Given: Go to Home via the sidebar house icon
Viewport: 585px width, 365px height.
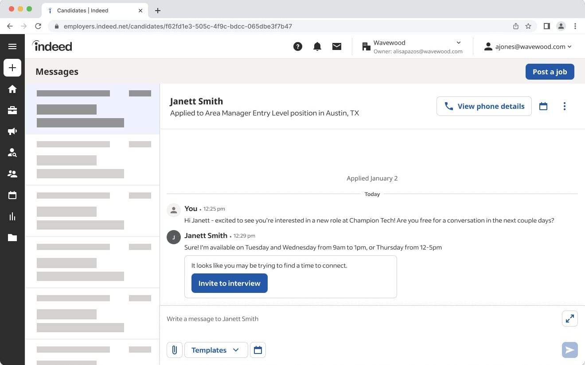Looking at the screenshot, I should pyautogui.click(x=12, y=89).
